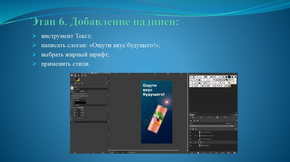Viewport: 290px width, 162px height.
Task: Expand the brush tag filter dropdown chevron
Action: pos(236,113)
